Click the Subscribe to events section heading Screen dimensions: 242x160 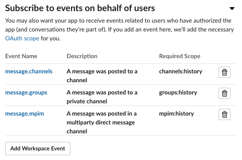pyautogui.click(x=80, y=8)
